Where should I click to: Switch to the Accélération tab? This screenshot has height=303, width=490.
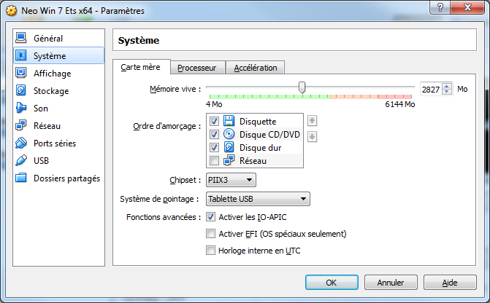pos(256,68)
